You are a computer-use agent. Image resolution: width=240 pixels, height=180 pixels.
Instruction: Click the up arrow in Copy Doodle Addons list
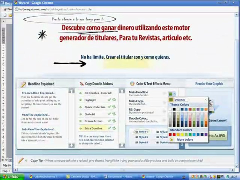point(122,90)
